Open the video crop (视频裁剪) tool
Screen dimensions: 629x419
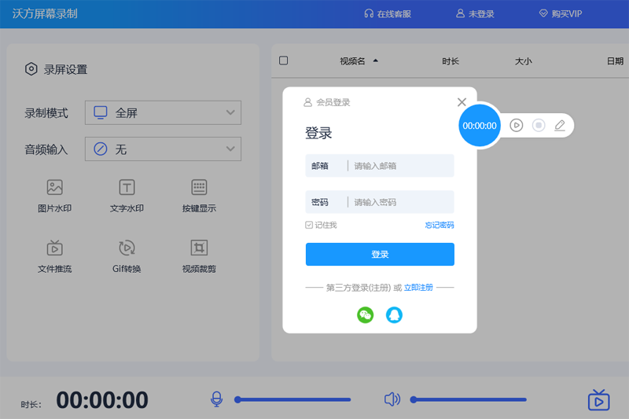(199, 248)
